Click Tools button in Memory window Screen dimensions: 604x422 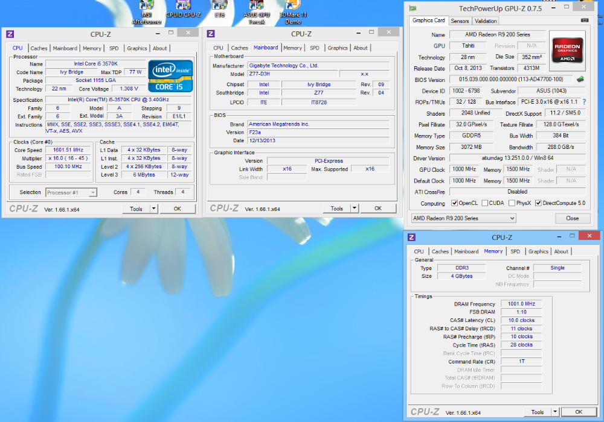click(538, 412)
